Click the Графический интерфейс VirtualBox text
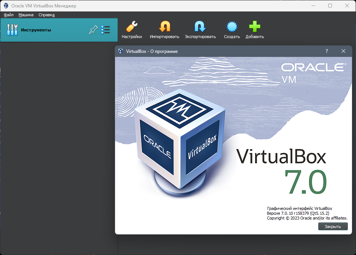 (299, 208)
